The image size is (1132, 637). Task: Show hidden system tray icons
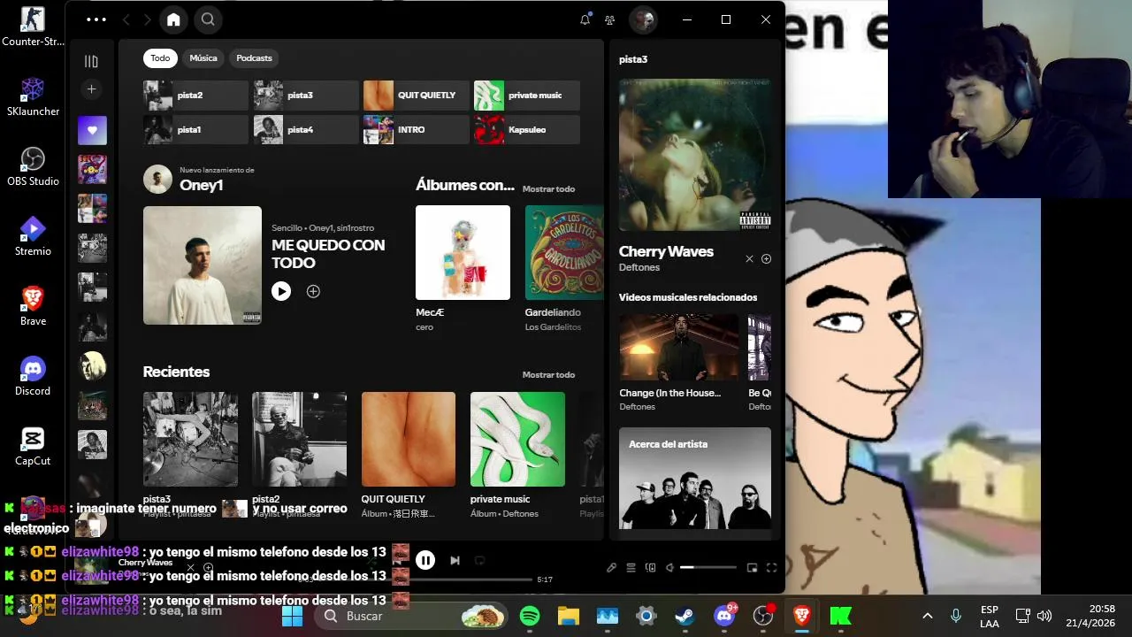coord(927,616)
